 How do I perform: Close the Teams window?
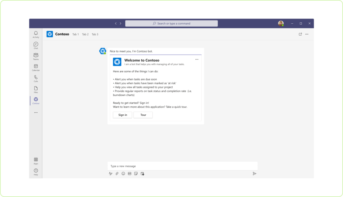(x=310, y=24)
